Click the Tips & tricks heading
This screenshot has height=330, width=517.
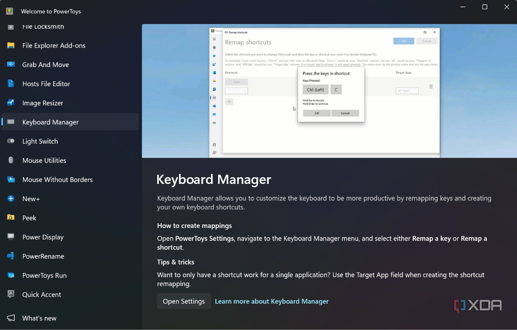coord(176,262)
